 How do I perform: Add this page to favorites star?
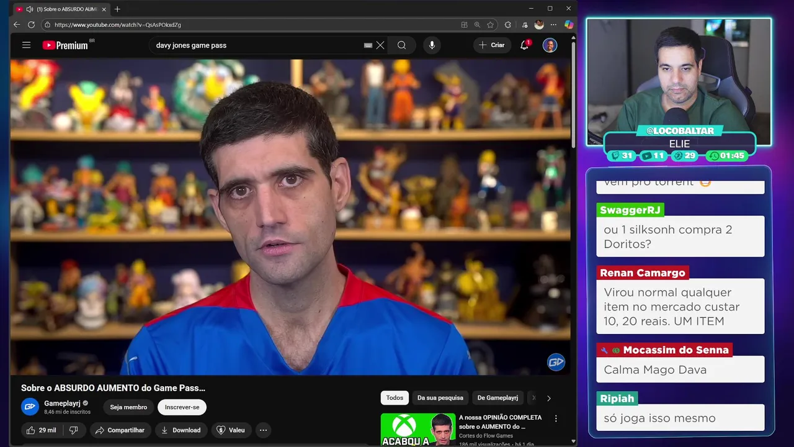pyautogui.click(x=490, y=25)
